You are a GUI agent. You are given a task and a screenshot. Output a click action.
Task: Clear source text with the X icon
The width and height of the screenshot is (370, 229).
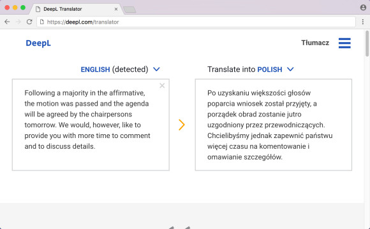(162, 85)
